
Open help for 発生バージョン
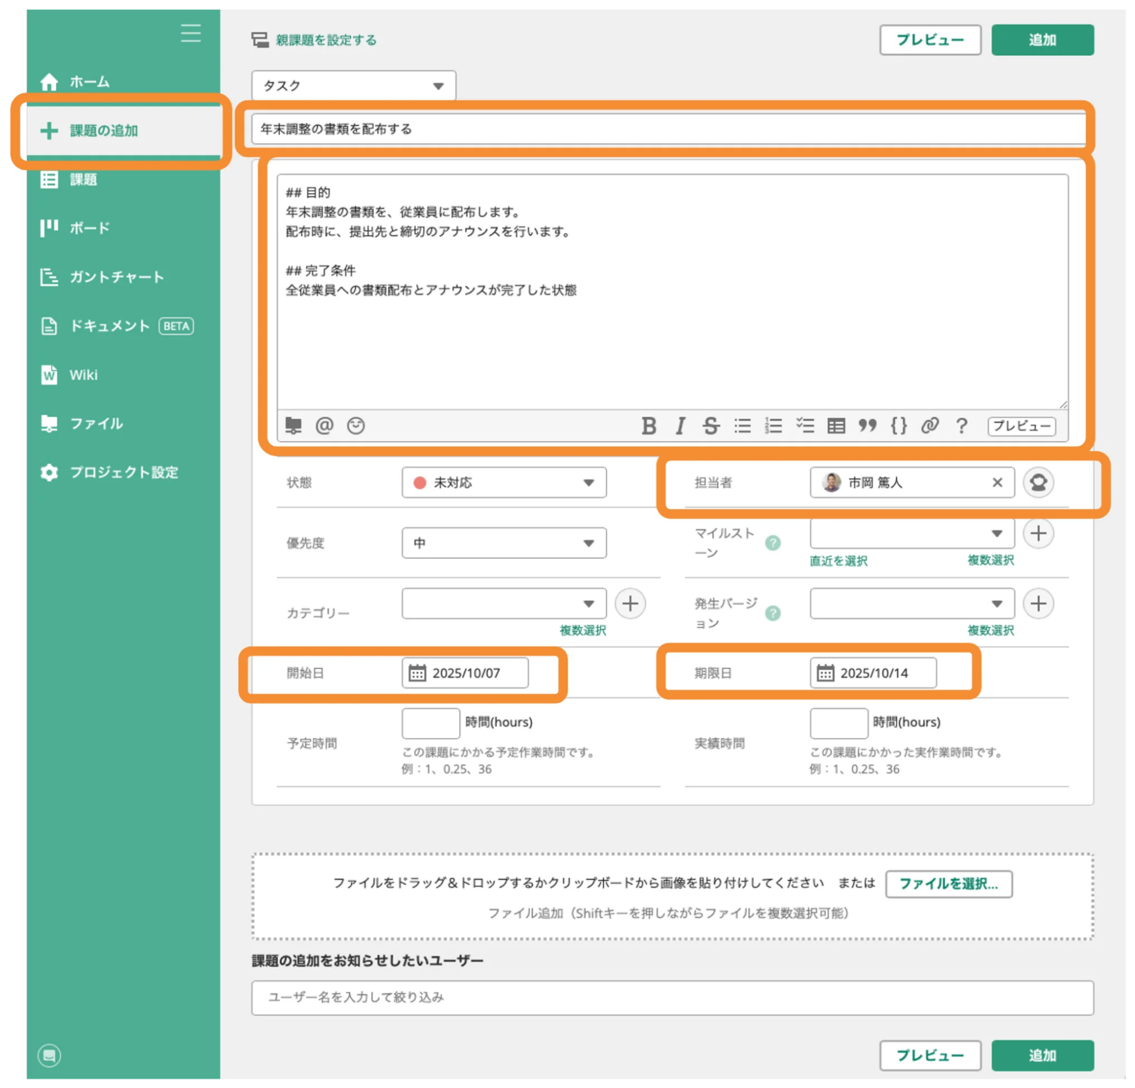click(x=773, y=613)
